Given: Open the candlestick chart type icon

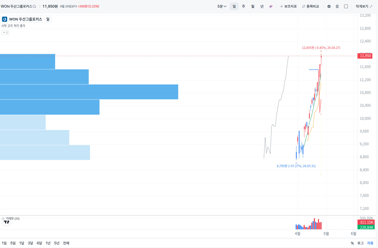Looking at the screenshot, I should 271,6.
